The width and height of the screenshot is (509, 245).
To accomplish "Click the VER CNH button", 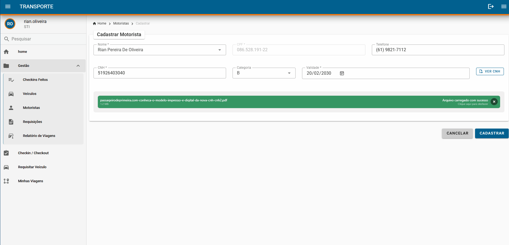I will point(490,71).
